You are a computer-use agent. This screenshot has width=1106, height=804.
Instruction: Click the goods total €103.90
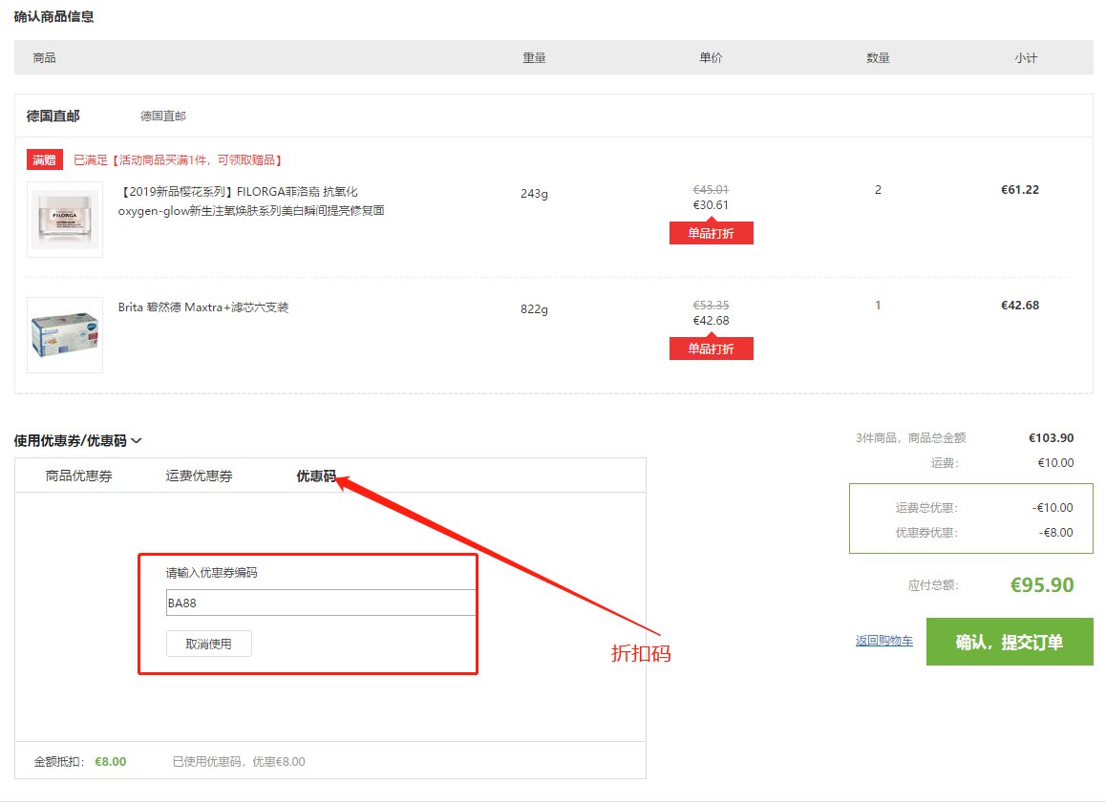(x=1051, y=438)
